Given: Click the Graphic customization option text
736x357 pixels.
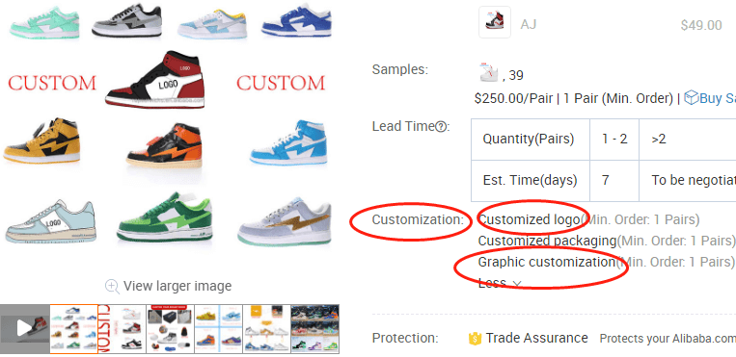Looking at the screenshot, I should pos(546,262).
